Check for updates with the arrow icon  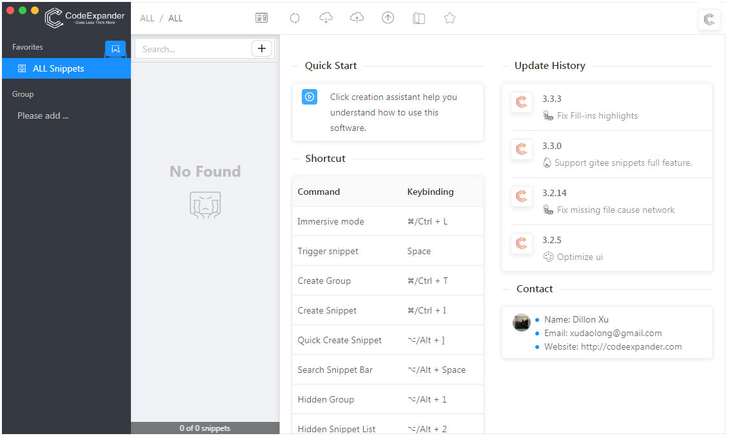pos(388,17)
